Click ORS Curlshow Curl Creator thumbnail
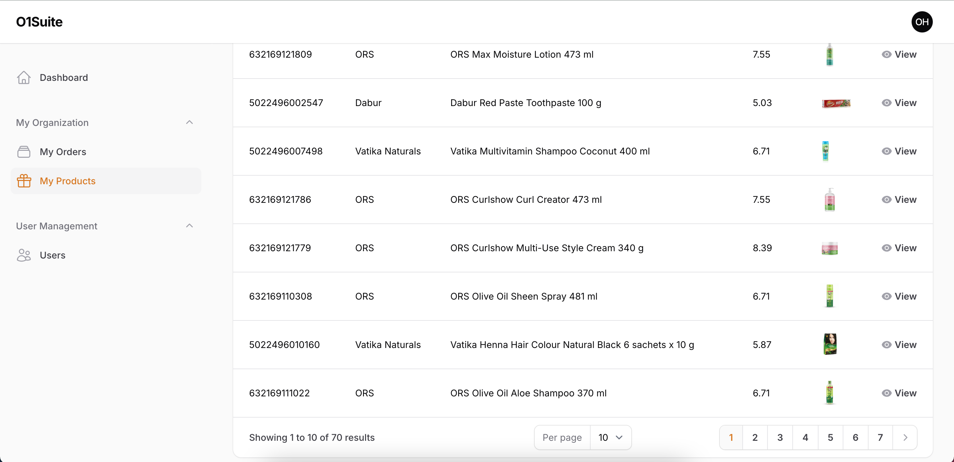 (829, 200)
